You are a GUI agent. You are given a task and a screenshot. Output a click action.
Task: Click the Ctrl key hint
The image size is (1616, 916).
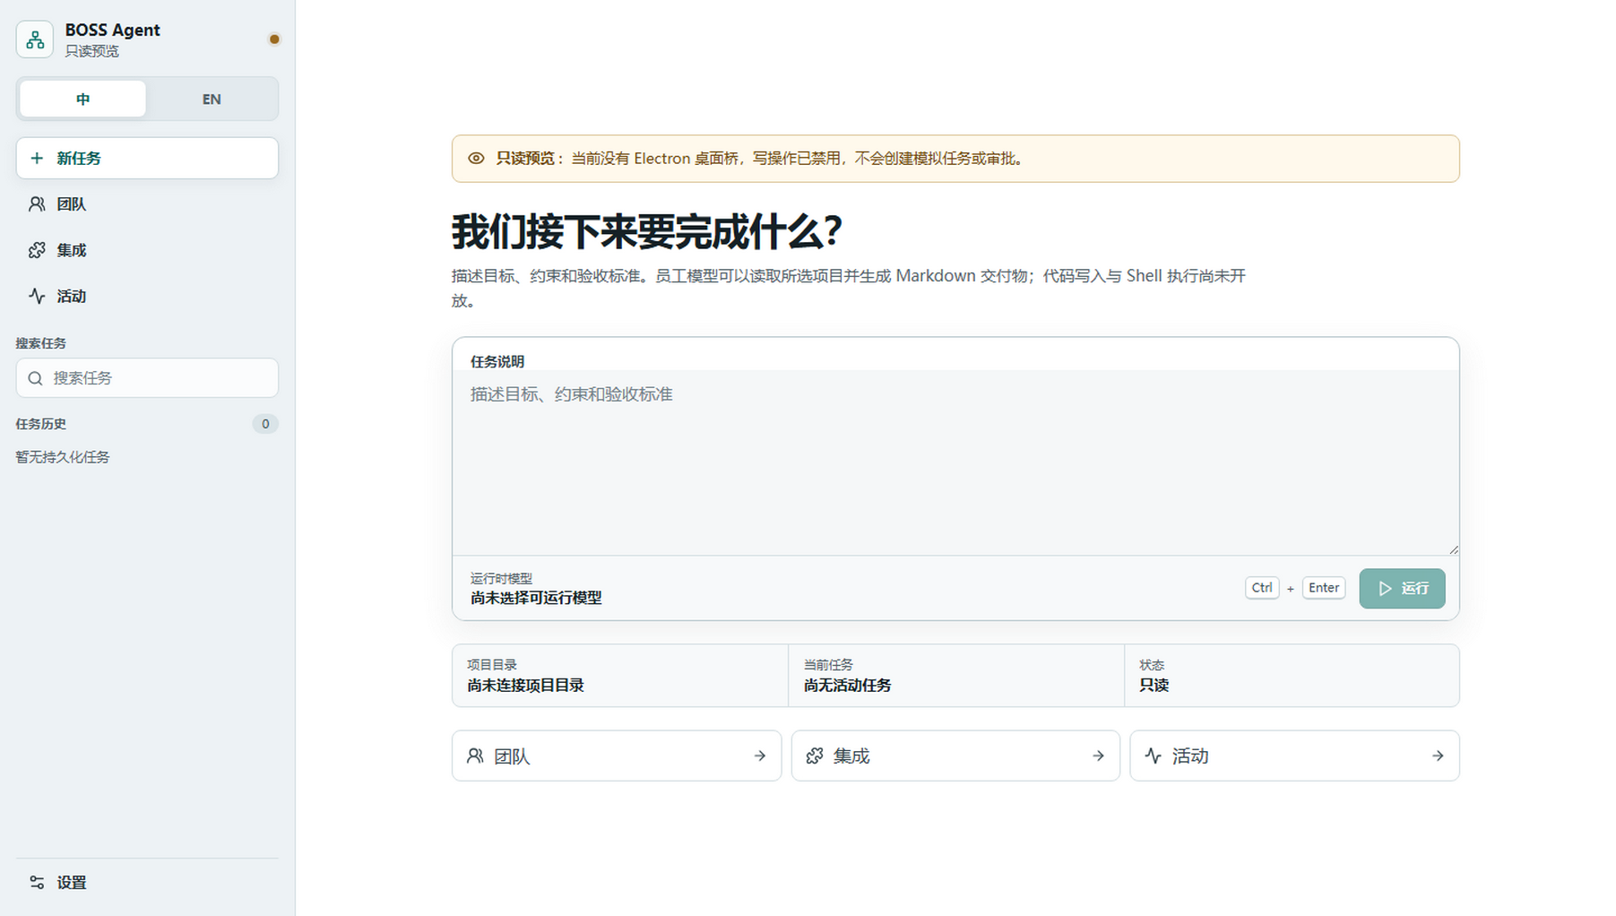[x=1262, y=588]
